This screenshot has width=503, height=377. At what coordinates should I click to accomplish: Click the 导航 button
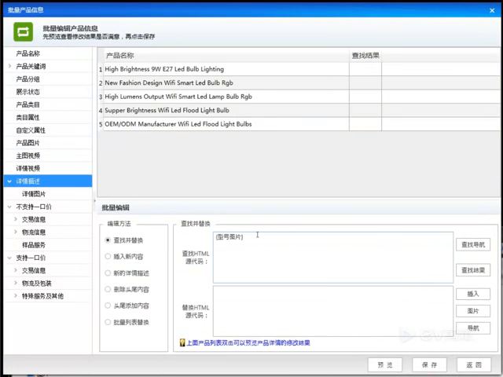click(473, 328)
